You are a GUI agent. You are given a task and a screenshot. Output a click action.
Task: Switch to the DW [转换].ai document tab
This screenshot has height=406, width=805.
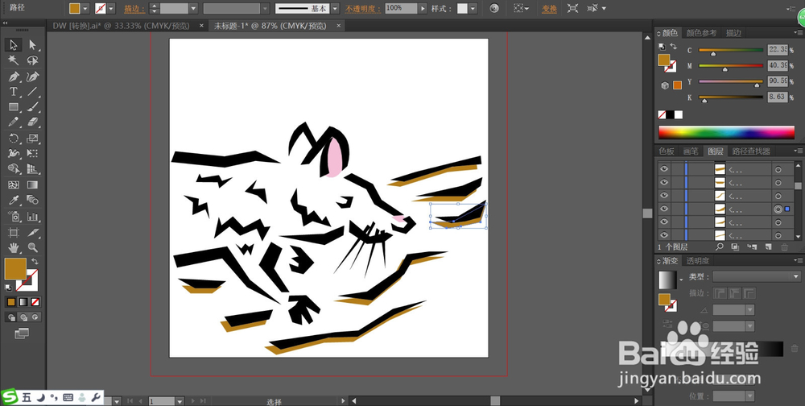(121, 26)
